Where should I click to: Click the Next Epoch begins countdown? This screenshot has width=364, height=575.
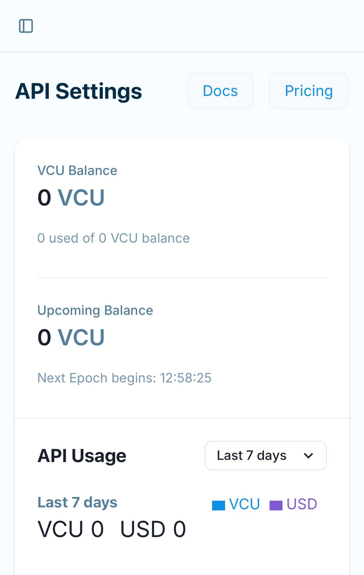click(x=124, y=378)
